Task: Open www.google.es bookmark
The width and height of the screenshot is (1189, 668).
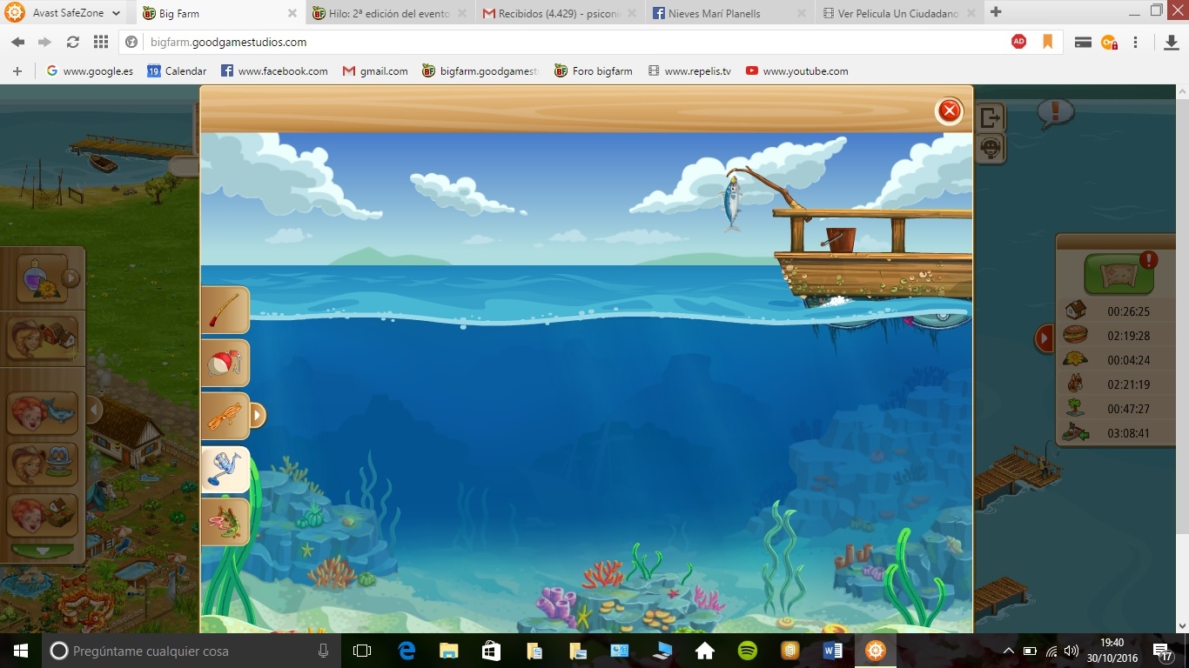Action: coord(90,71)
